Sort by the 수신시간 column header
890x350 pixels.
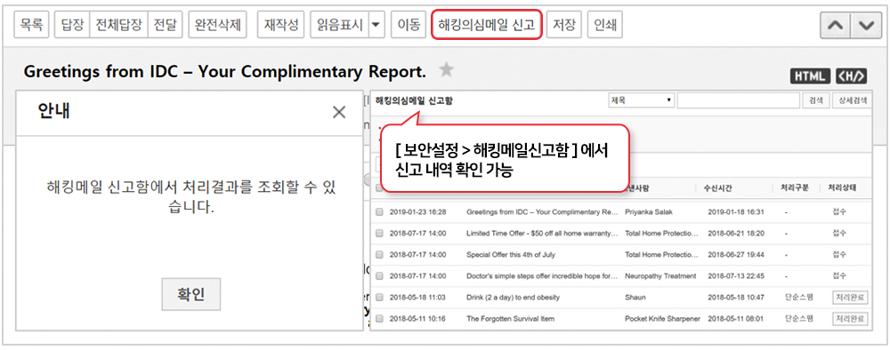pos(718,188)
